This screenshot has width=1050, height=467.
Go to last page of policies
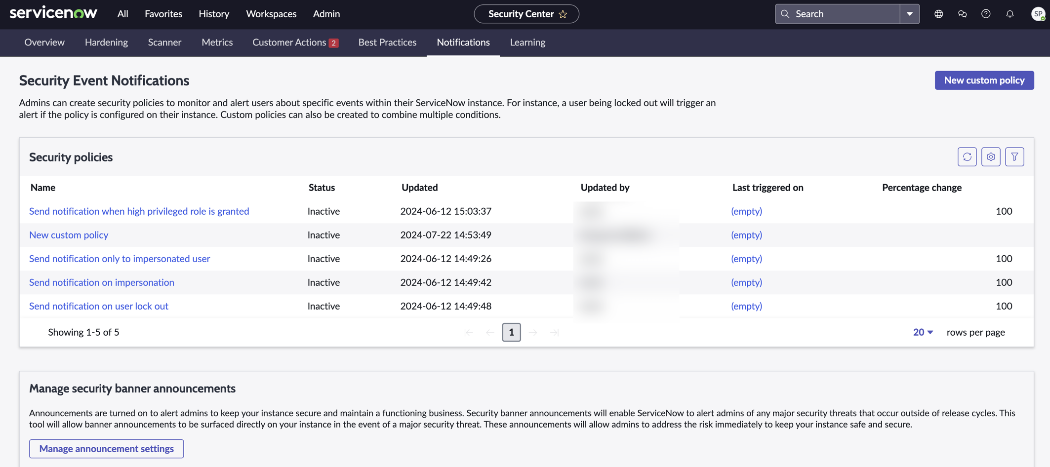[555, 332]
